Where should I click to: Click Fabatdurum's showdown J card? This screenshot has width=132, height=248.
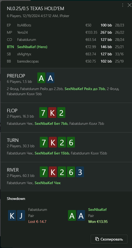pos(21,215)
